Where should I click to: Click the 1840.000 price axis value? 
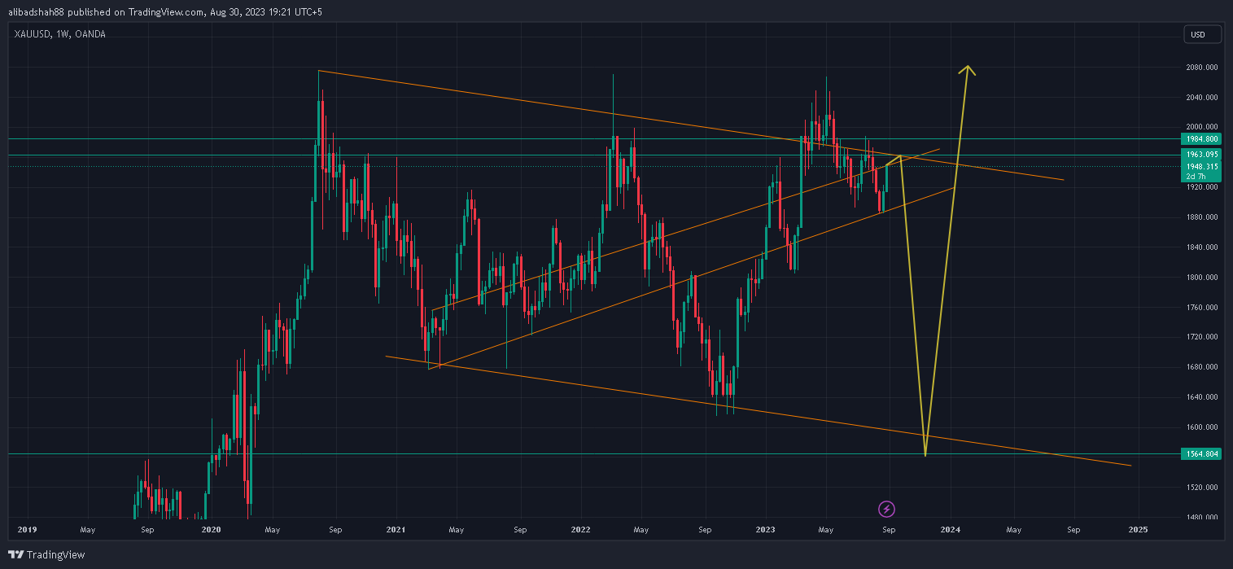[x=1201, y=247]
